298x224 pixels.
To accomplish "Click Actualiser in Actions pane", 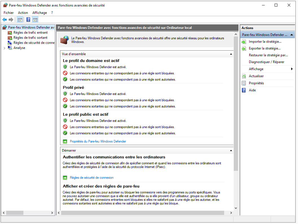I will tap(256, 76).
